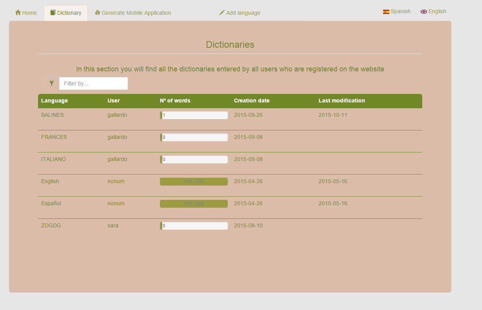Go to Home from the navigation bar
The image size is (482, 310).
pos(26,12)
